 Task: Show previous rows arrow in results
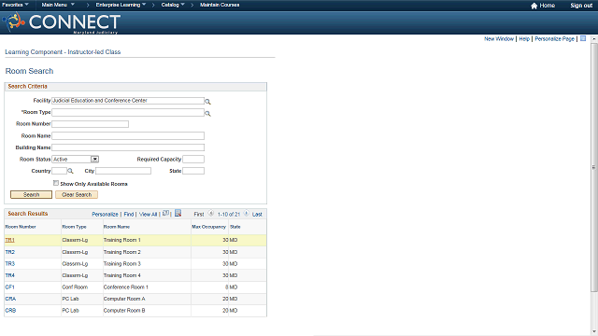[211, 214]
